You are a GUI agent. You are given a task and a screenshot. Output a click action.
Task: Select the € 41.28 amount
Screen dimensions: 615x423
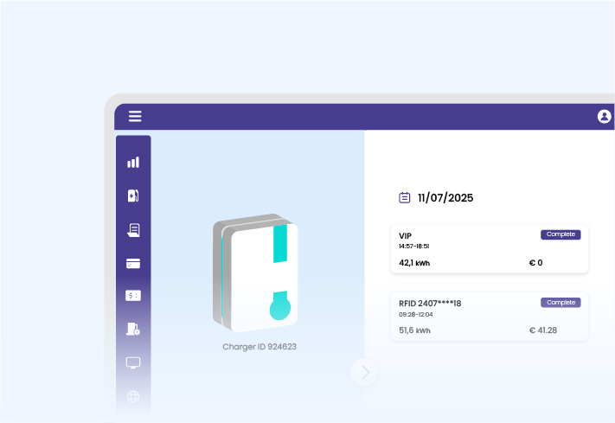(x=543, y=330)
